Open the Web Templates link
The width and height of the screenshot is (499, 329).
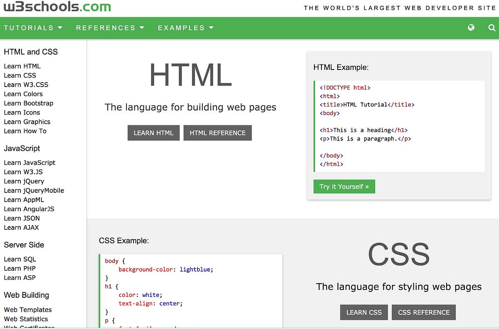pyautogui.click(x=27, y=309)
